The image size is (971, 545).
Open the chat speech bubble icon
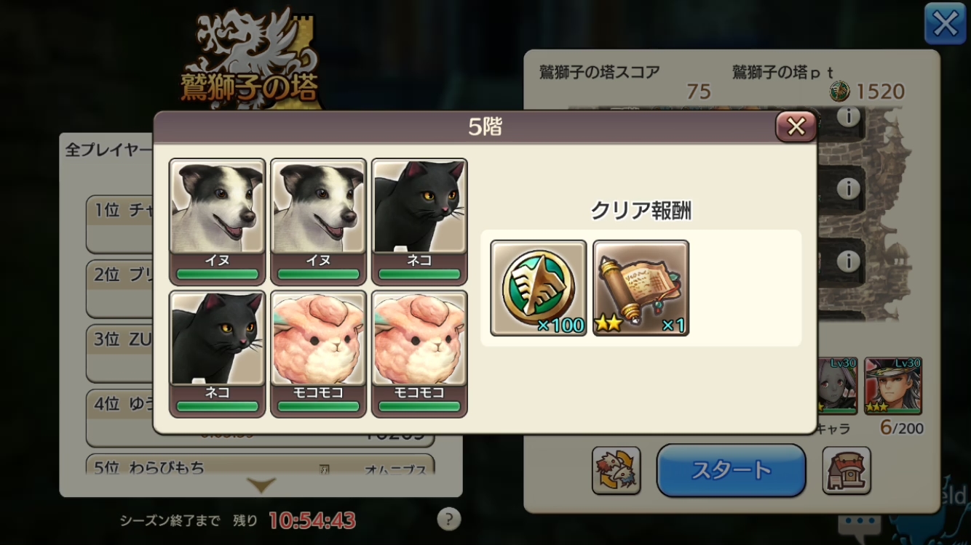[x=859, y=525]
